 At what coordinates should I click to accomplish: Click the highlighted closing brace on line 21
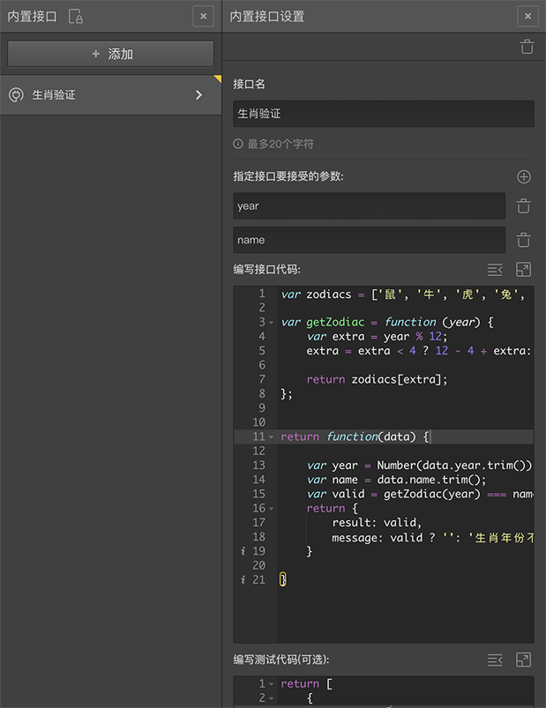(283, 579)
